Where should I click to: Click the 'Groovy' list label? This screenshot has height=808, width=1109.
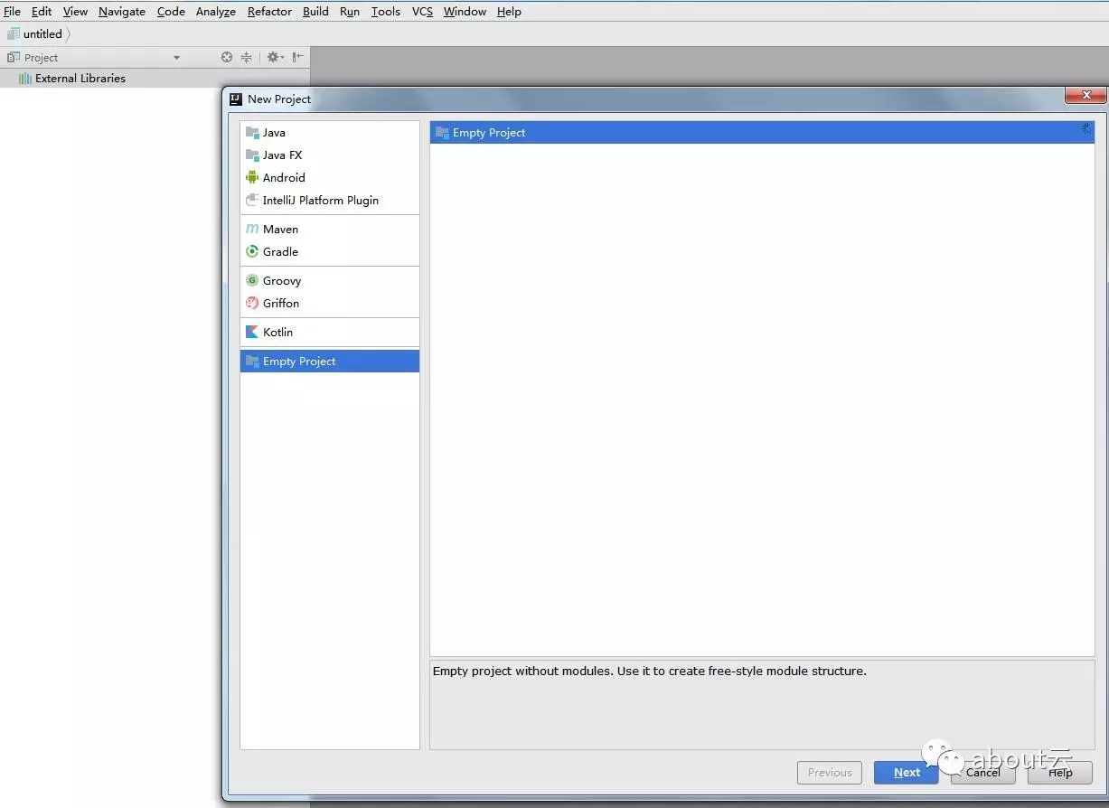(x=282, y=281)
